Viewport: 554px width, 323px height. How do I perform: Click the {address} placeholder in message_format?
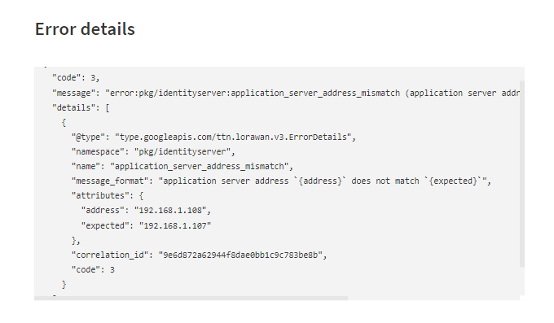pyautogui.click(x=320, y=181)
